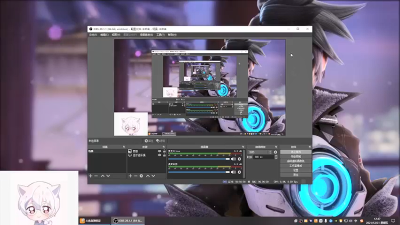Decrease transition duration with down arrow
This screenshot has height=225, width=400.
[x=276, y=158]
